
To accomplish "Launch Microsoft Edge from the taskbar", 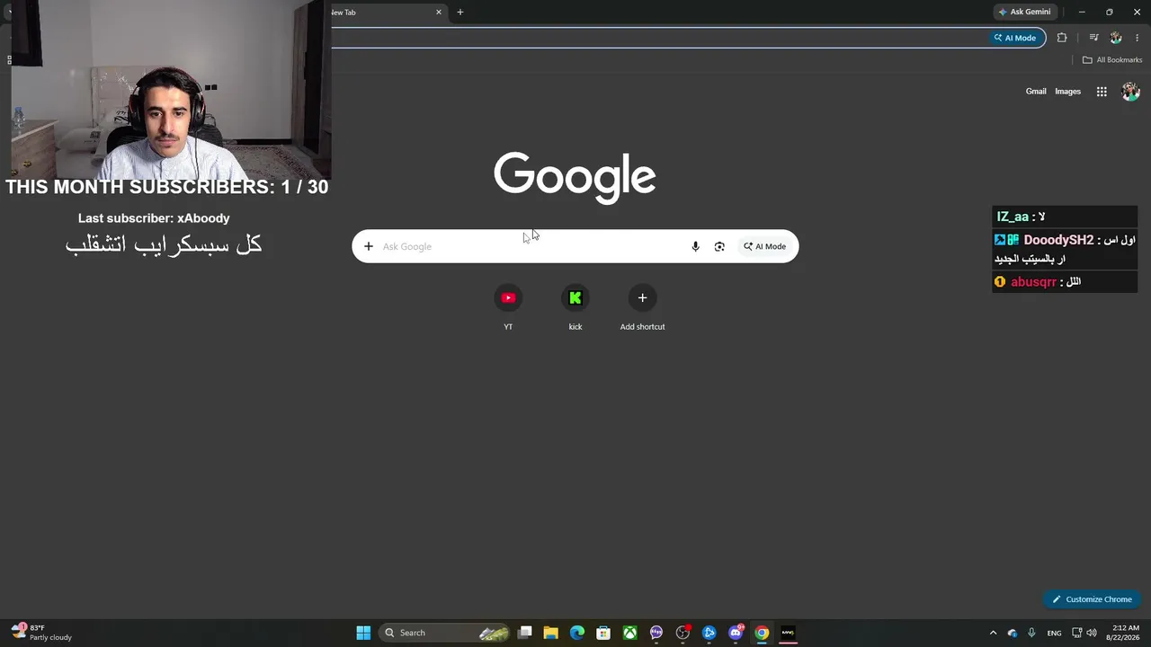I will (x=577, y=633).
